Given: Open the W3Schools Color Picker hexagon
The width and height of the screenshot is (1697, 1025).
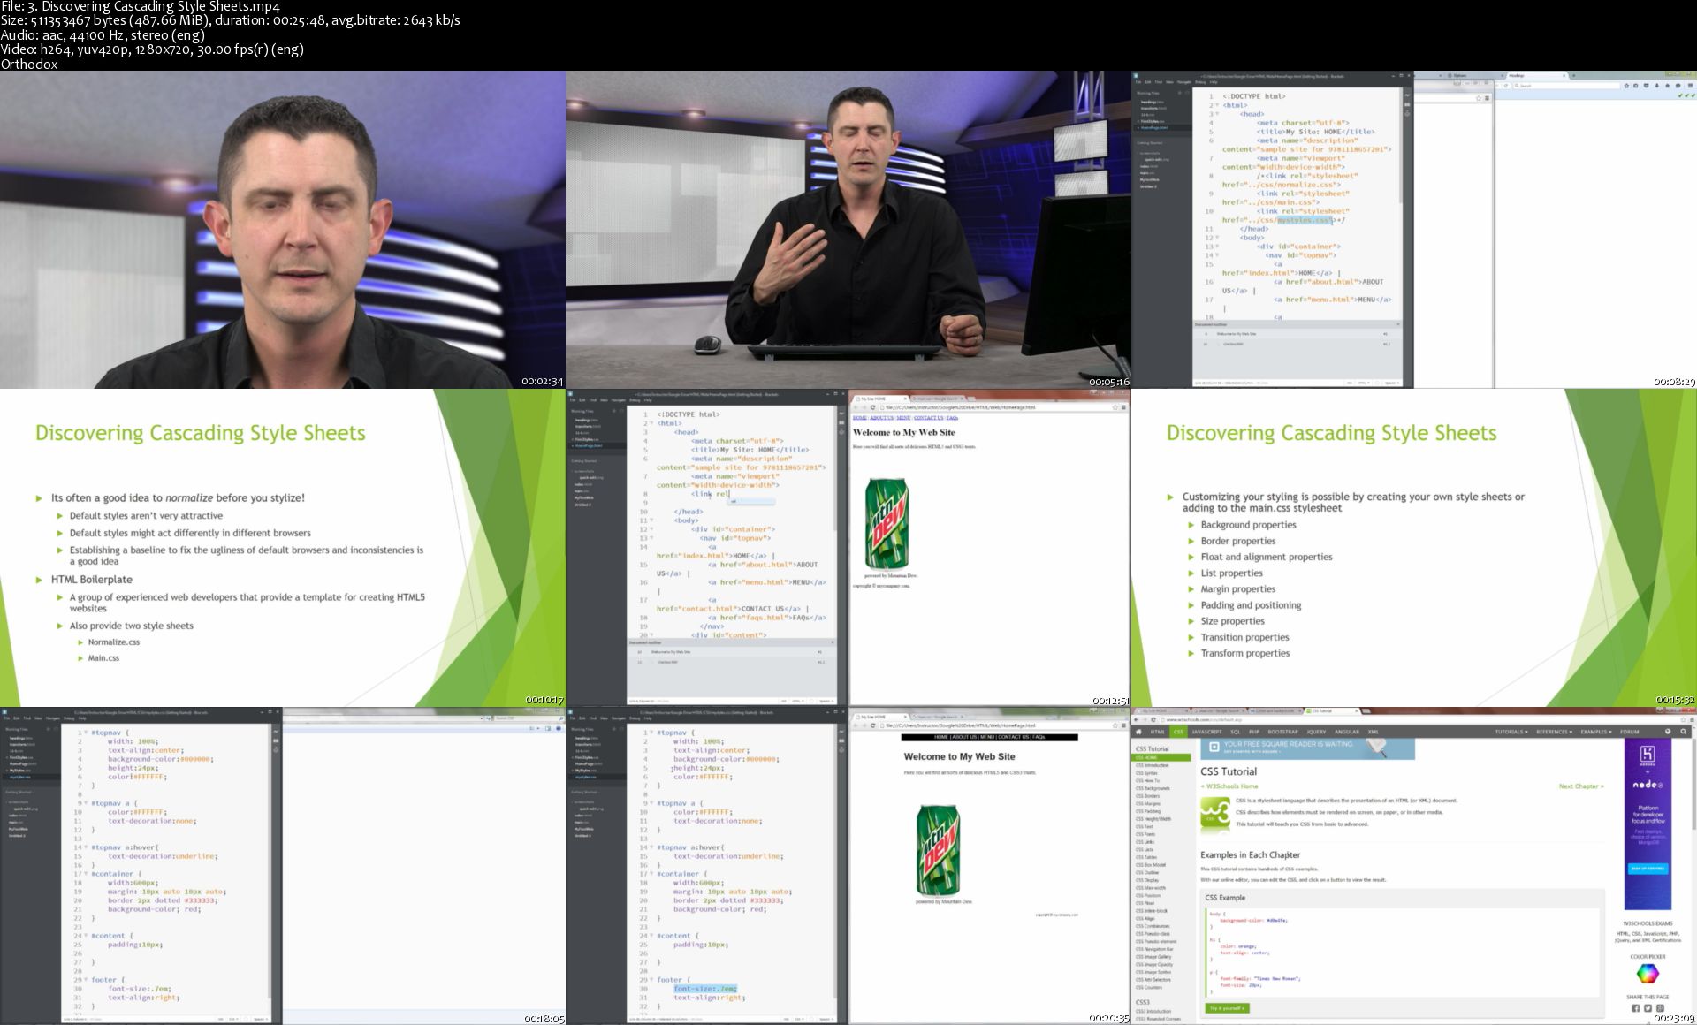Looking at the screenshot, I should tap(1648, 974).
